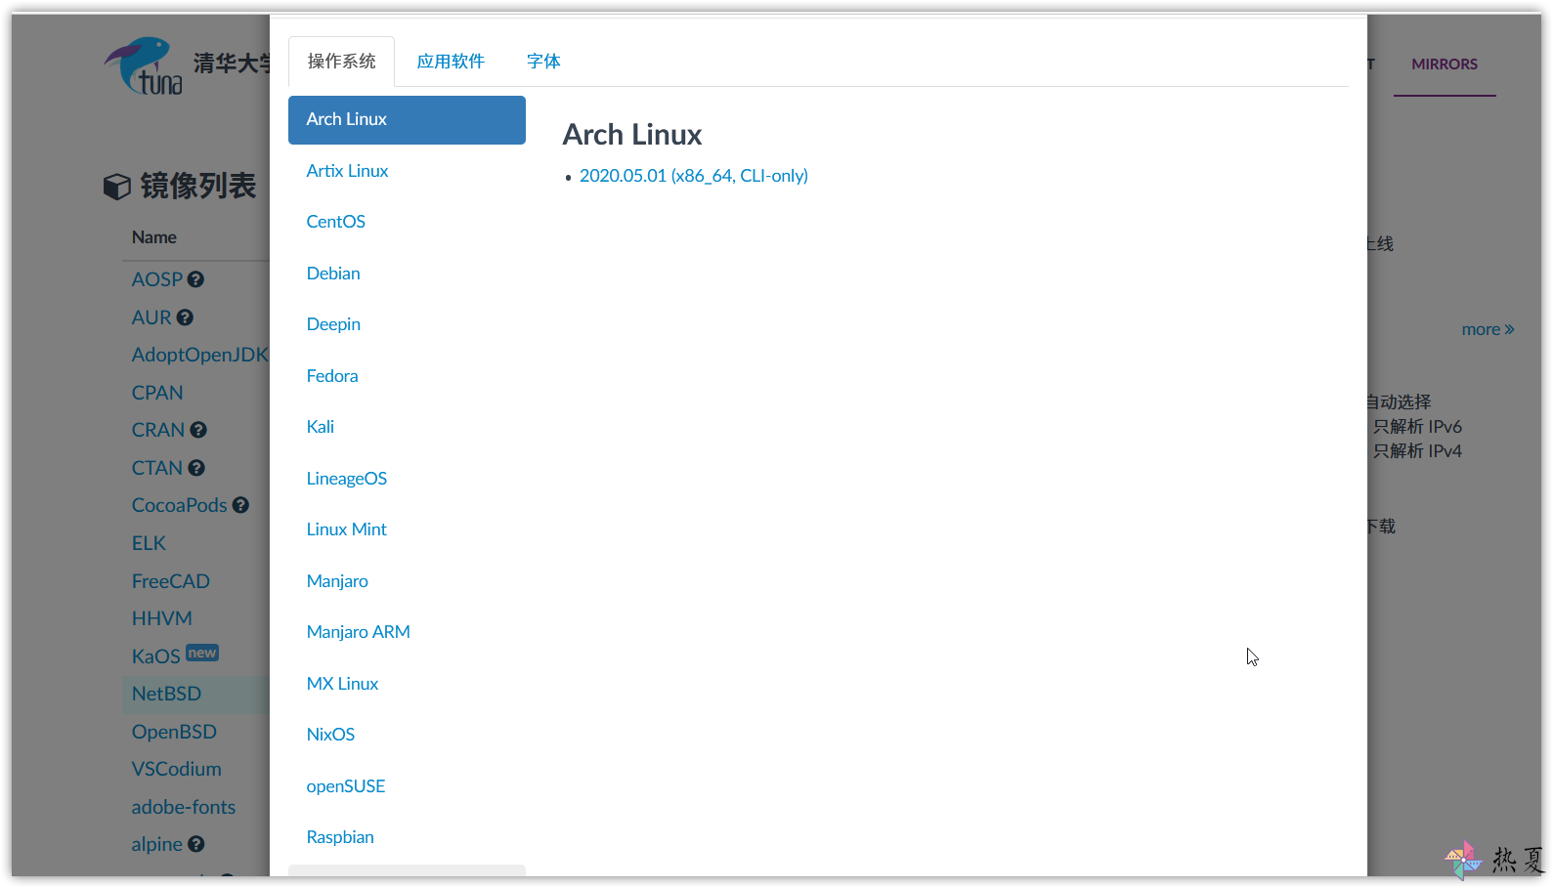Open the help icon beside CRAN

tap(198, 430)
